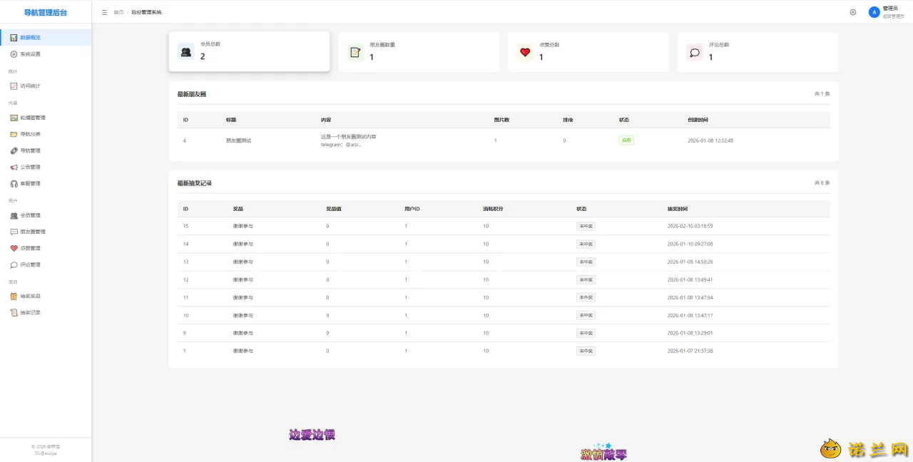
Task: Click the 公告管理 megaphone icon
Action: (14, 167)
